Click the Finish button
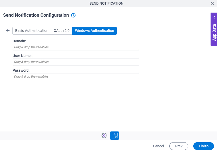The image size is (217, 152). (x=203, y=146)
